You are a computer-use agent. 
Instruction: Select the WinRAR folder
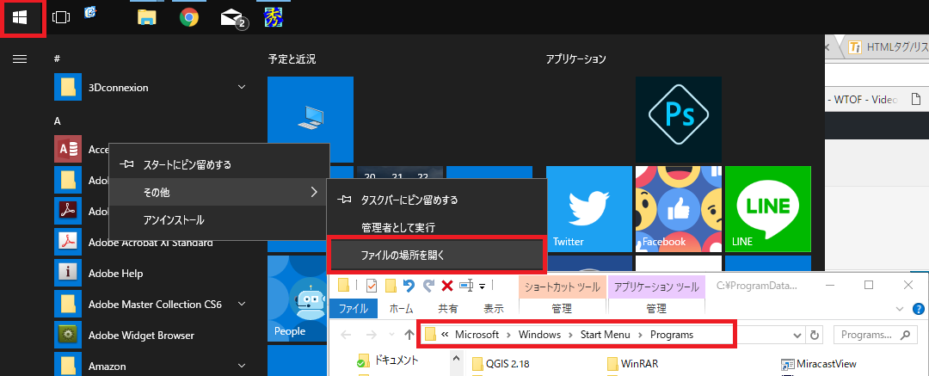coord(633,364)
